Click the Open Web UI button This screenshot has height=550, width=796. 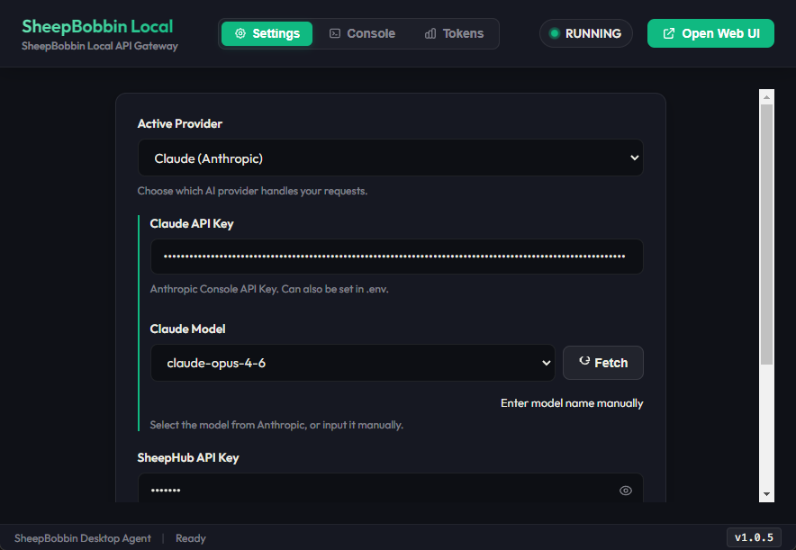[x=710, y=33]
